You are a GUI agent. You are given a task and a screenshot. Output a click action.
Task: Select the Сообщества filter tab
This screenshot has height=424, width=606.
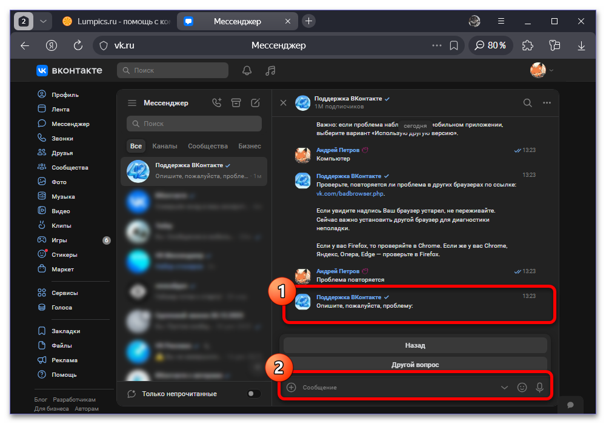click(208, 146)
